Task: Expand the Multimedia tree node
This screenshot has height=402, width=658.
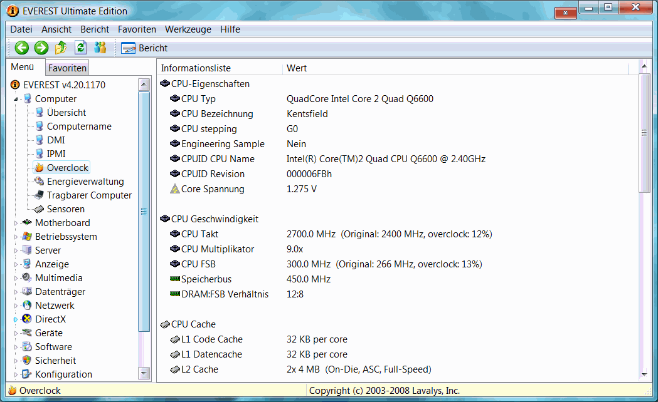Action: [16, 279]
